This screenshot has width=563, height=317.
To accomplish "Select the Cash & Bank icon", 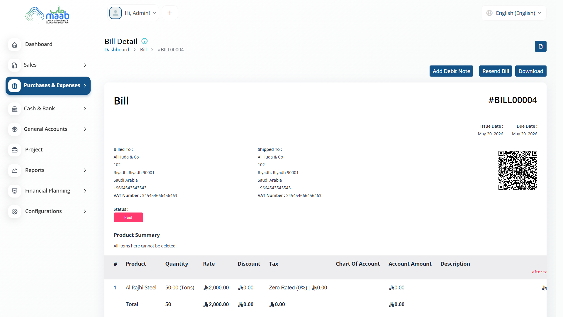I will pyautogui.click(x=15, y=109).
